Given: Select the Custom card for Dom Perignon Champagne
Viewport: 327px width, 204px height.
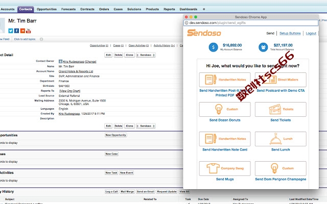Looking at the screenshot, I should click(x=281, y=168).
